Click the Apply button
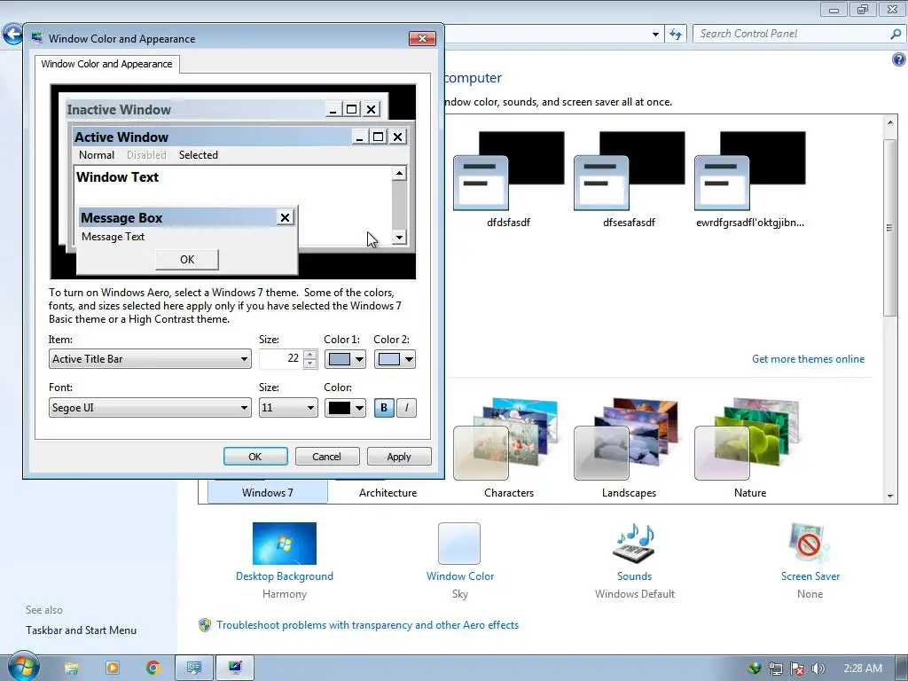 click(x=399, y=457)
